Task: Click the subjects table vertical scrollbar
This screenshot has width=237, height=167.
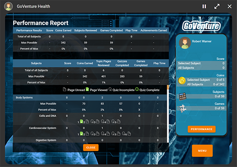Action: coord(168,113)
